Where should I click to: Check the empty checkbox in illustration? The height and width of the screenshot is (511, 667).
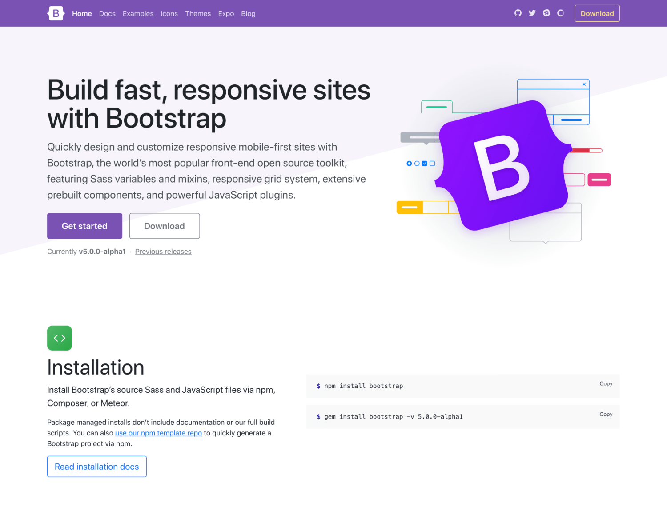[x=432, y=163]
